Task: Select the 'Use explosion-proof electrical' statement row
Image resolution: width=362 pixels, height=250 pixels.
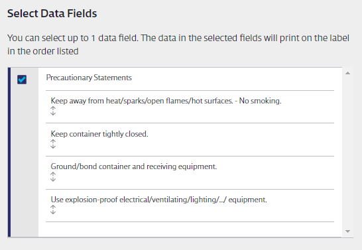Action: [x=190, y=206]
